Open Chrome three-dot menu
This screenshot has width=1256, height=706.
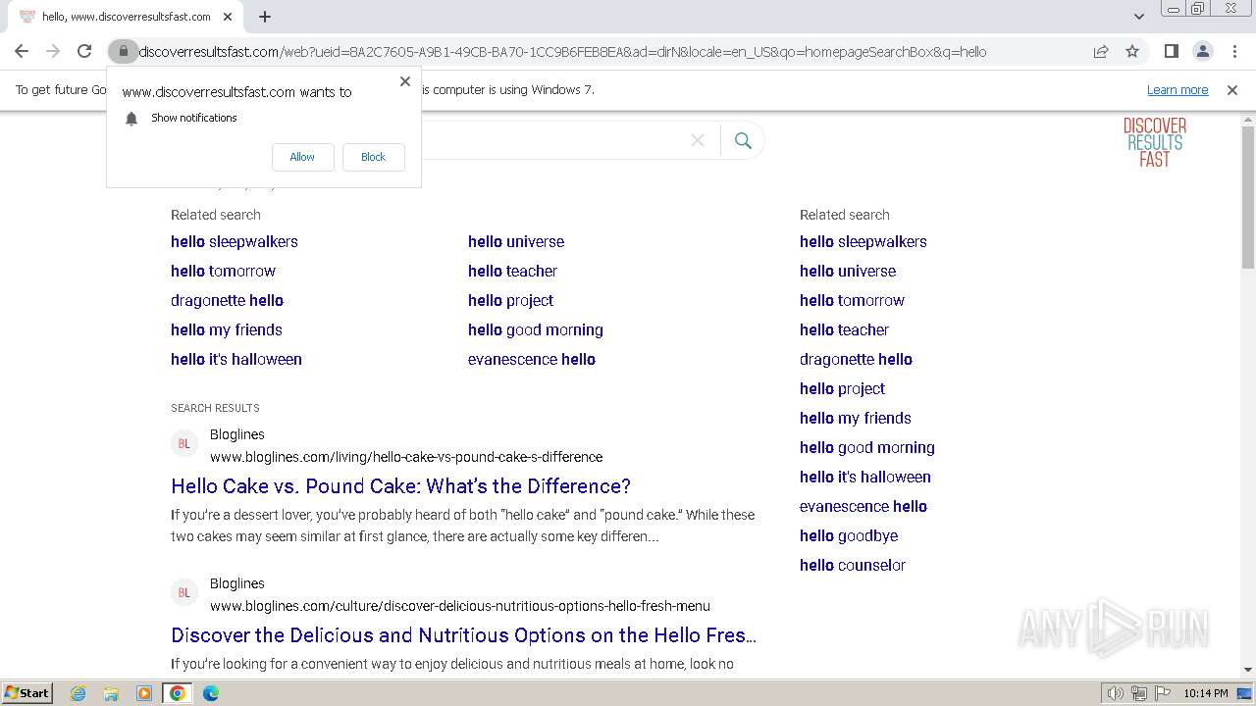[x=1234, y=51]
